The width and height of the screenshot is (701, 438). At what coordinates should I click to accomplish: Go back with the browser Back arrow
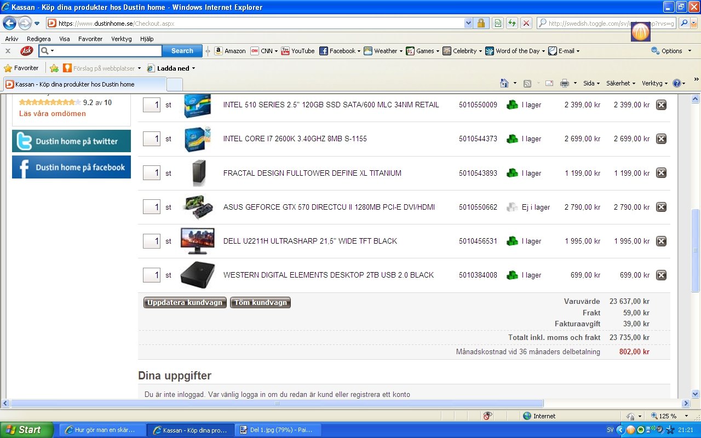pyautogui.click(x=9, y=23)
